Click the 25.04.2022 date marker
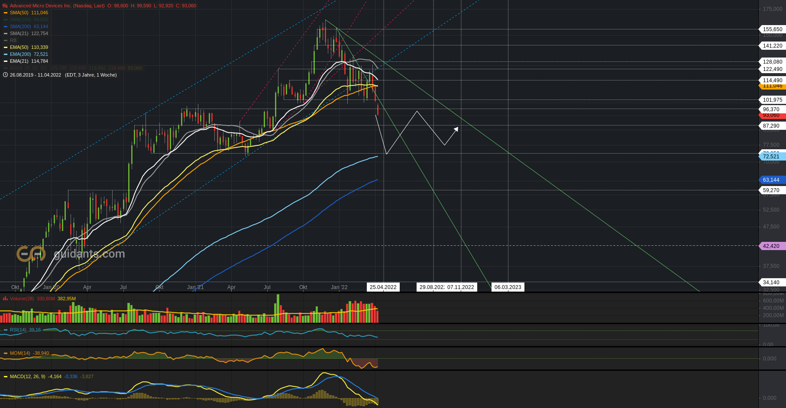The height and width of the screenshot is (408, 786). (383, 287)
